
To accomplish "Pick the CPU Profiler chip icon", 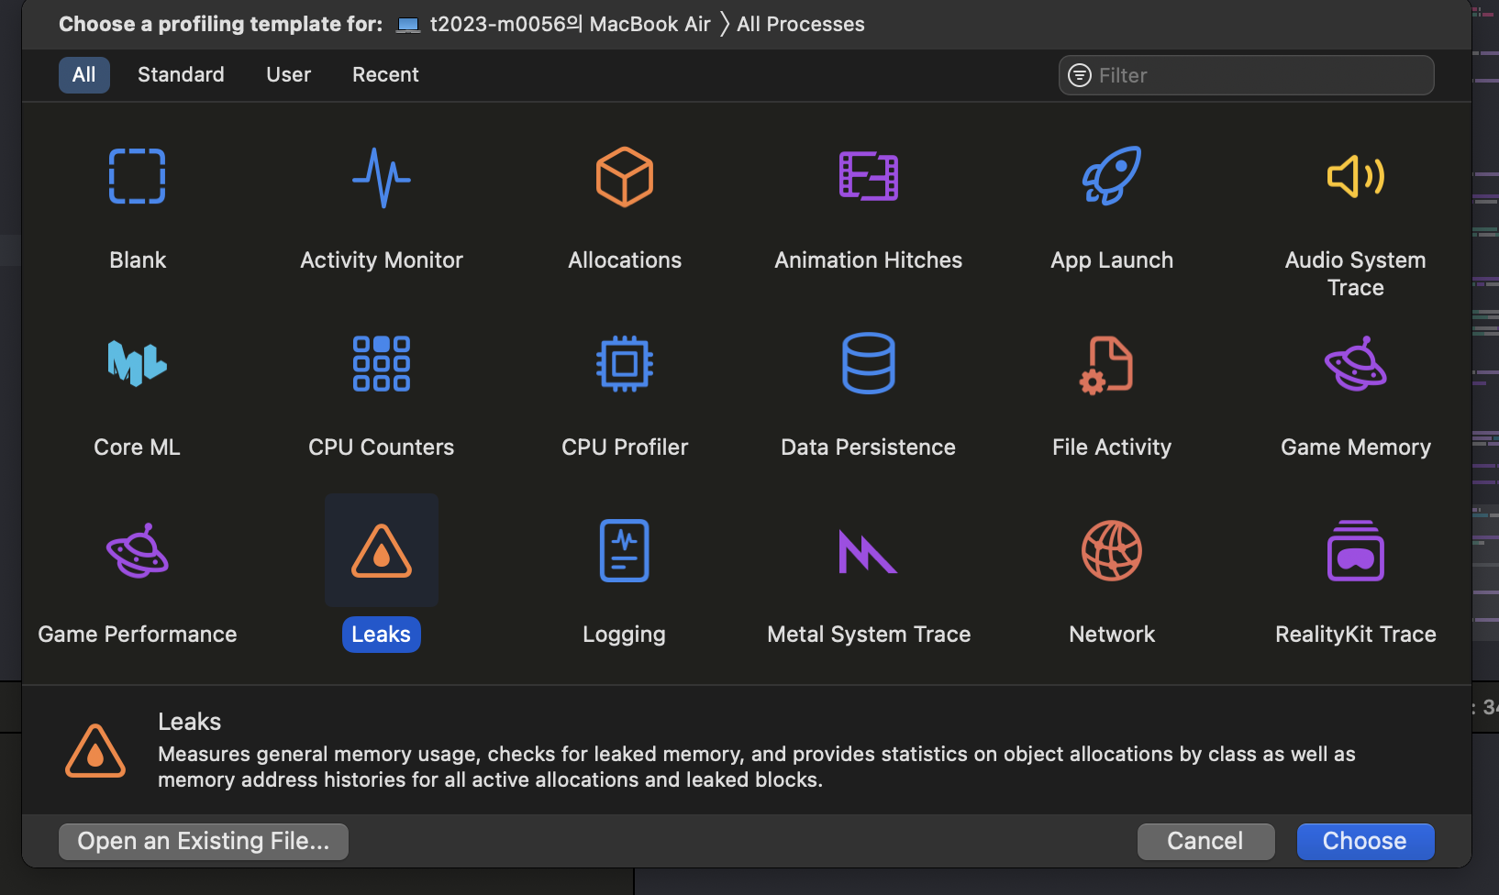I will click(625, 363).
